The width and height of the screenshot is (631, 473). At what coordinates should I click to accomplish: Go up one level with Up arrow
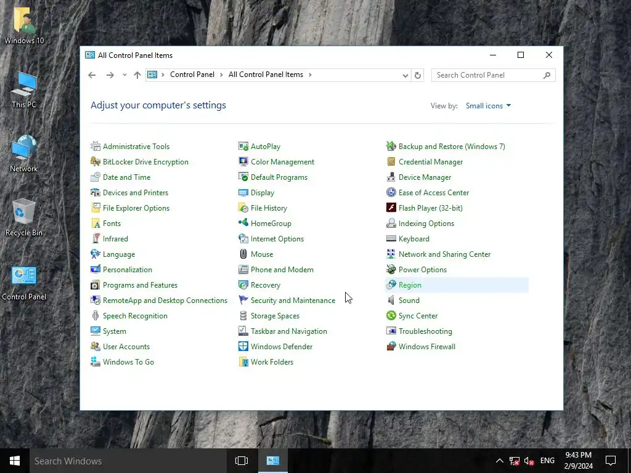(137, 75)
